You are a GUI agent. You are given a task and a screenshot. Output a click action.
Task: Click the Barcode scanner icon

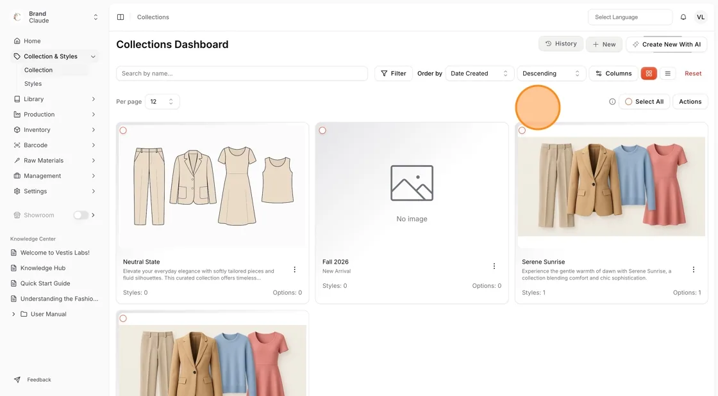point(17,145)
